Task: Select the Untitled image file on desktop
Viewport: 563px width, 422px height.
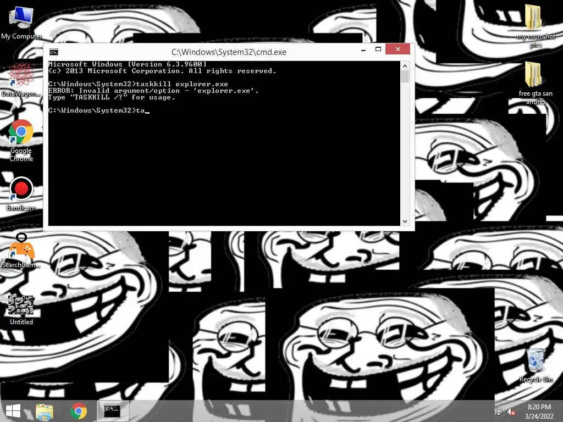Action: coord(21,310)
